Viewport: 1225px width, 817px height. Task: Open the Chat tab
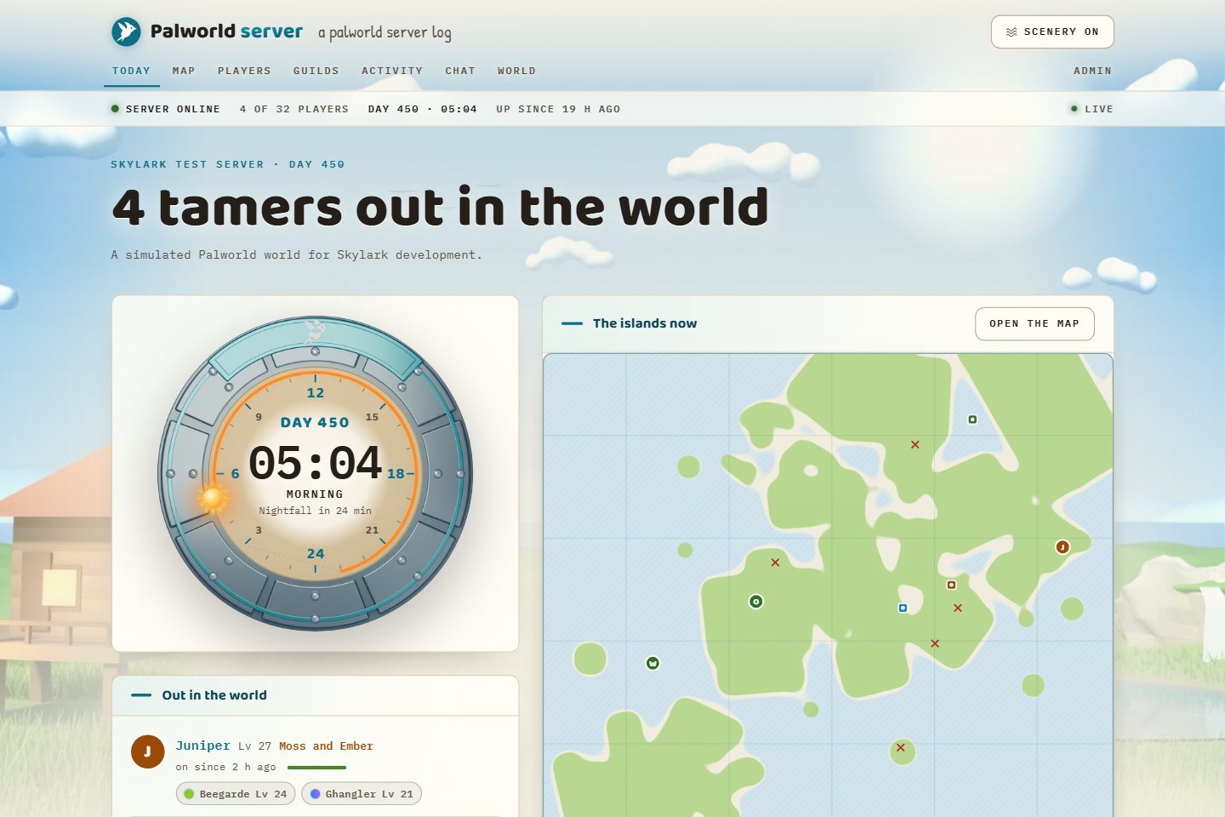[x=460, y=71]
